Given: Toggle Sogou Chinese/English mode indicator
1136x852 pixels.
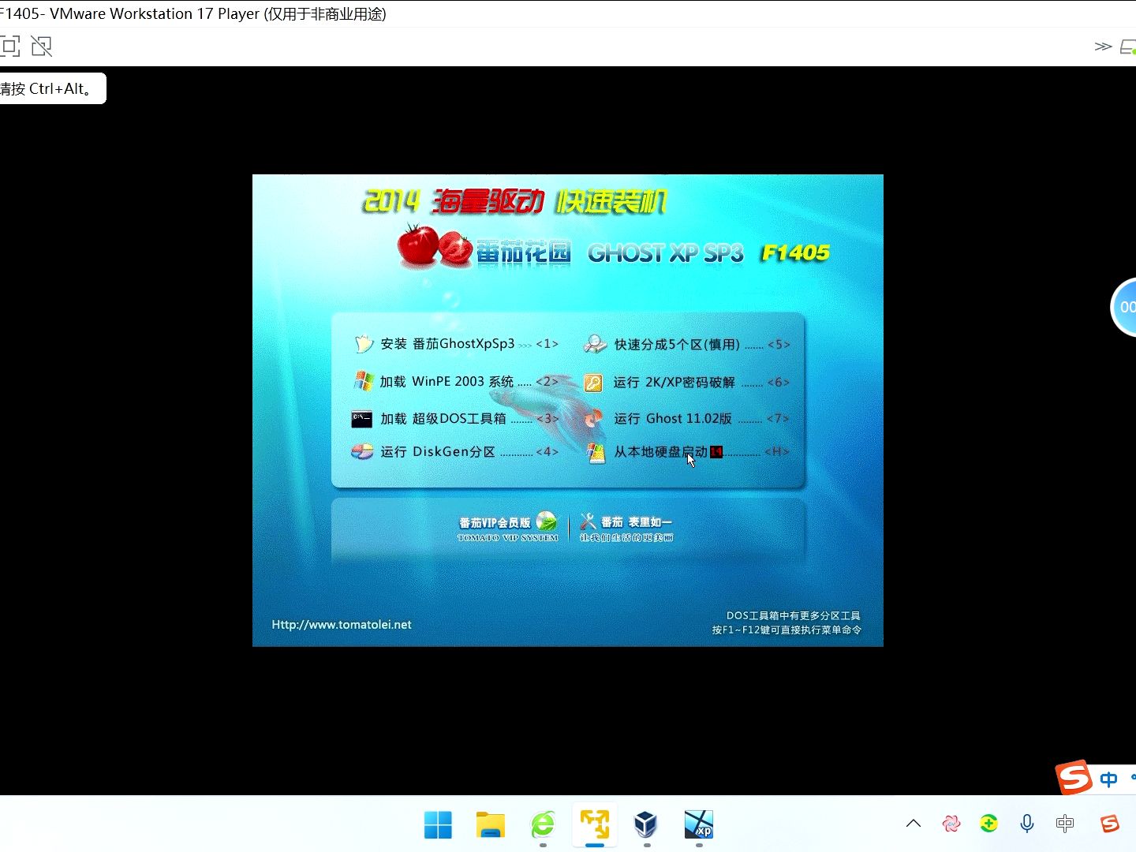Looking at the screenshot, I should click(1108, 779).
